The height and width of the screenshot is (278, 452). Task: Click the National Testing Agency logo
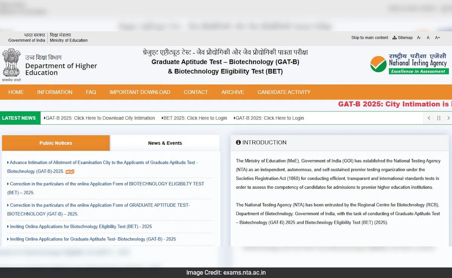coord(409,64)
